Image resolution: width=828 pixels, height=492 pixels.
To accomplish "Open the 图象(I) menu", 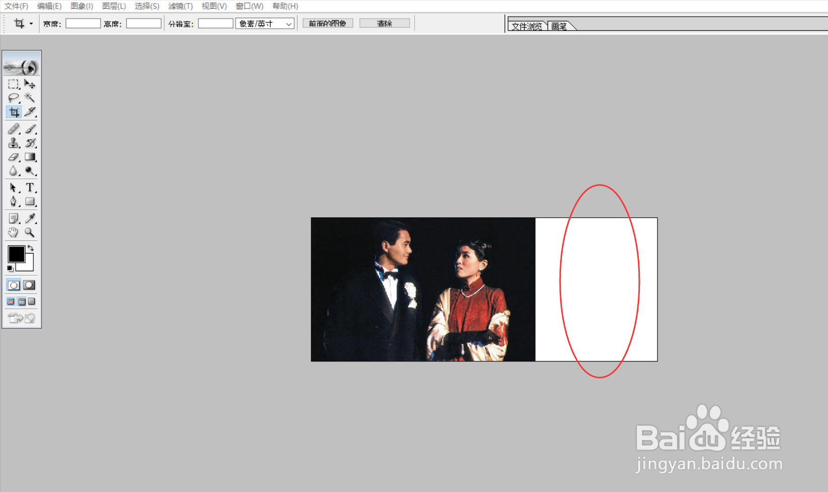I will click(x=82, y=6).
